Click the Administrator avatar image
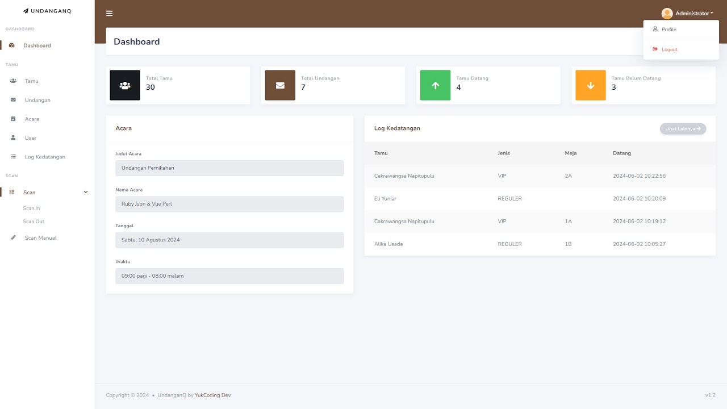Viewport: 727px width, 409px height. point(667,14)
